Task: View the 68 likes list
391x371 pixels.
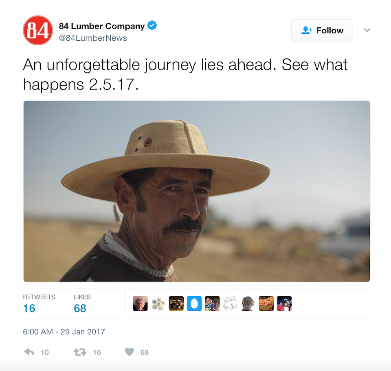Action: point(82,303)
